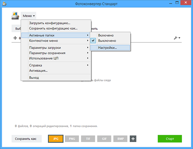This screenshot has width=193, height=149.
Task: Open the Меню dropdown button
Action: [x=29, y=16]
